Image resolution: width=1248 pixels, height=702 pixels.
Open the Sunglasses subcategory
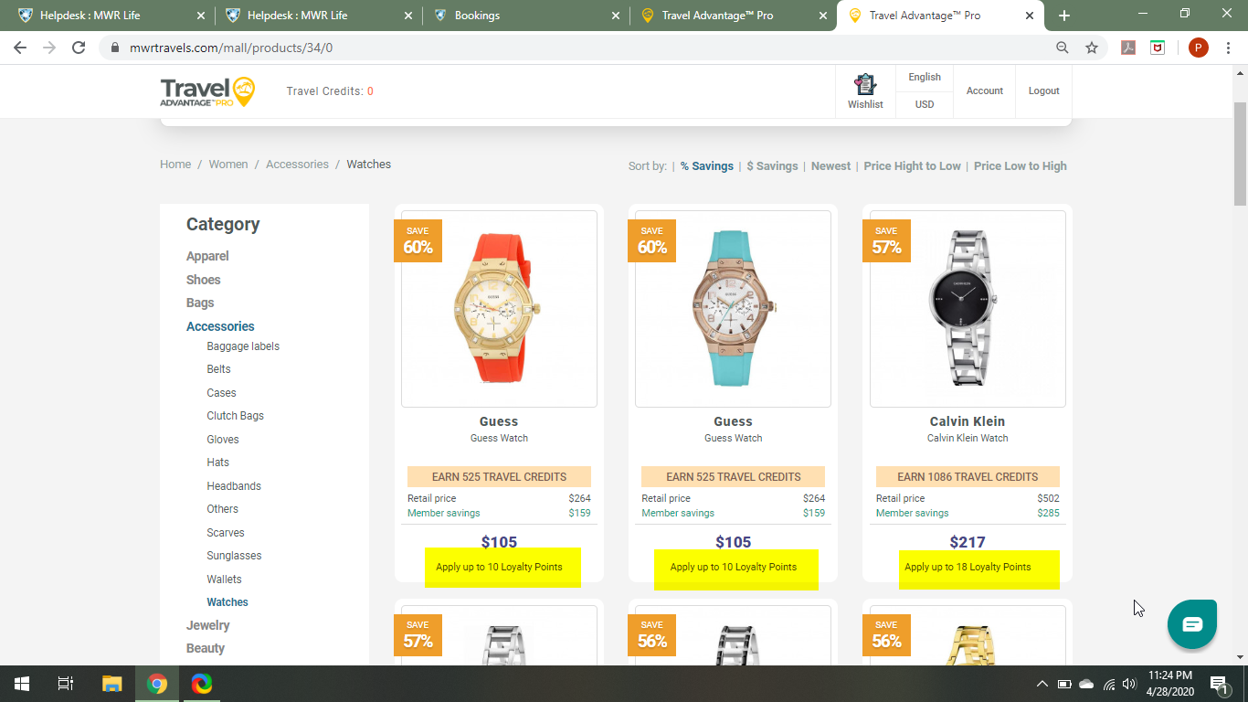point(234,556)
